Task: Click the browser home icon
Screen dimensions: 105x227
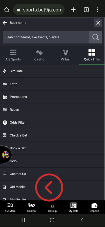Action: tap(7, 10)
